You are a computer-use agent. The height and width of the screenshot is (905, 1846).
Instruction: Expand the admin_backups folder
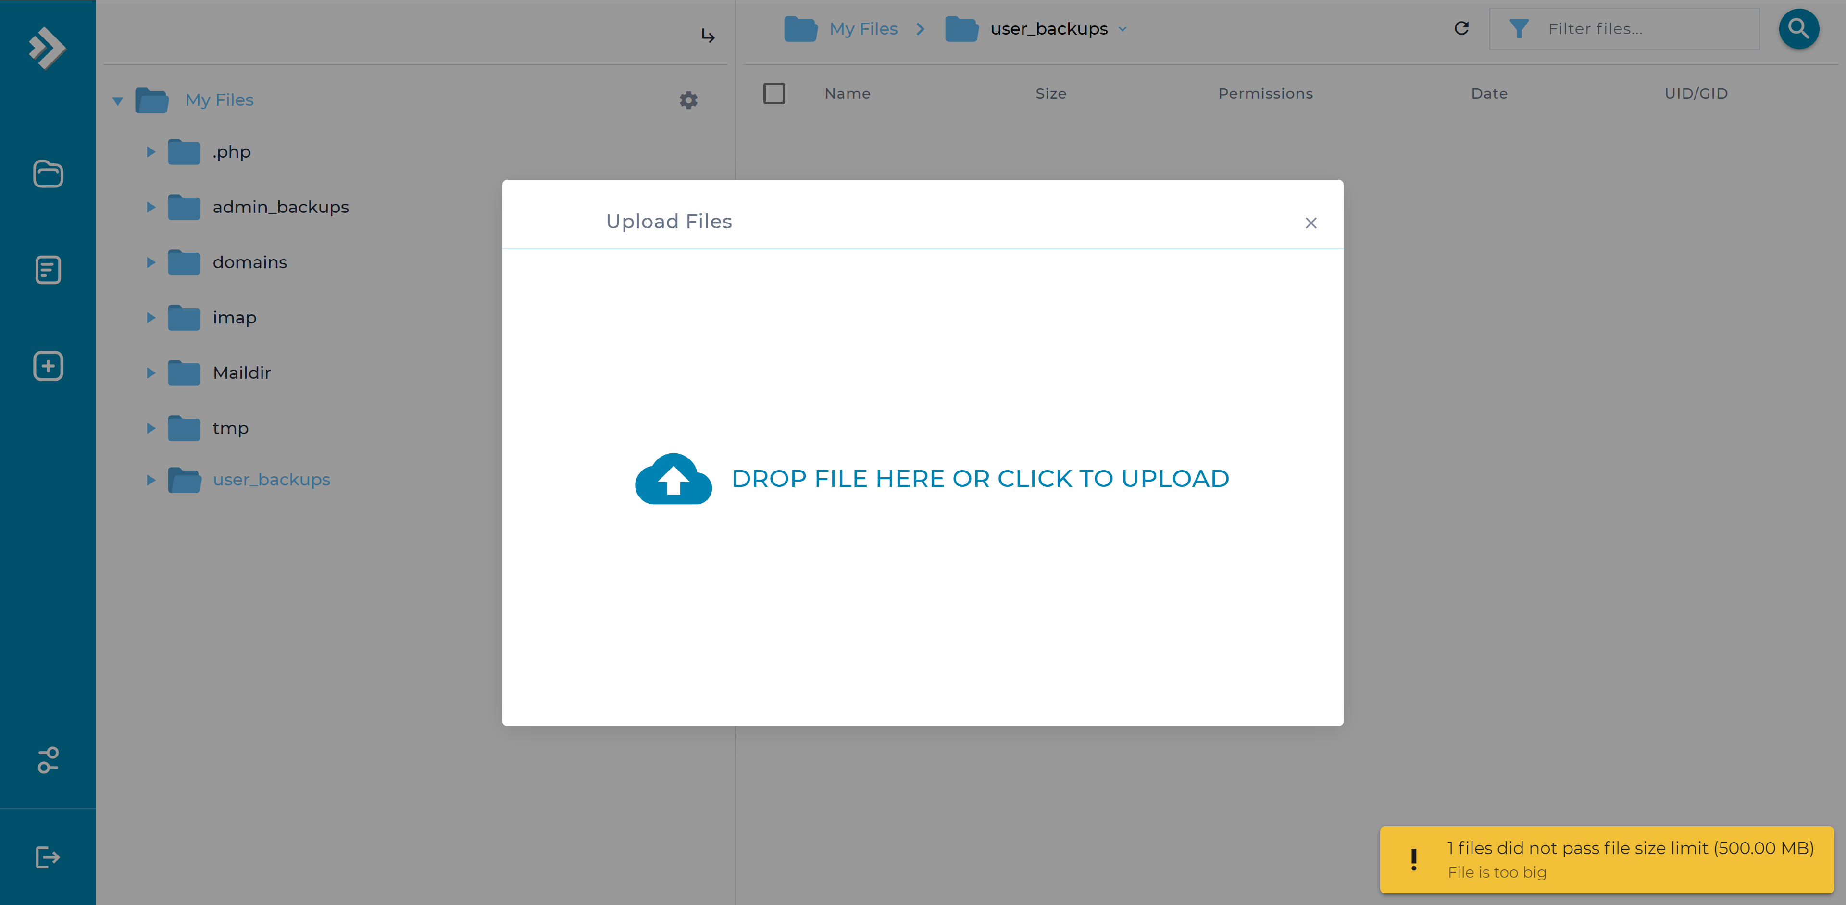tap(150, 207)
